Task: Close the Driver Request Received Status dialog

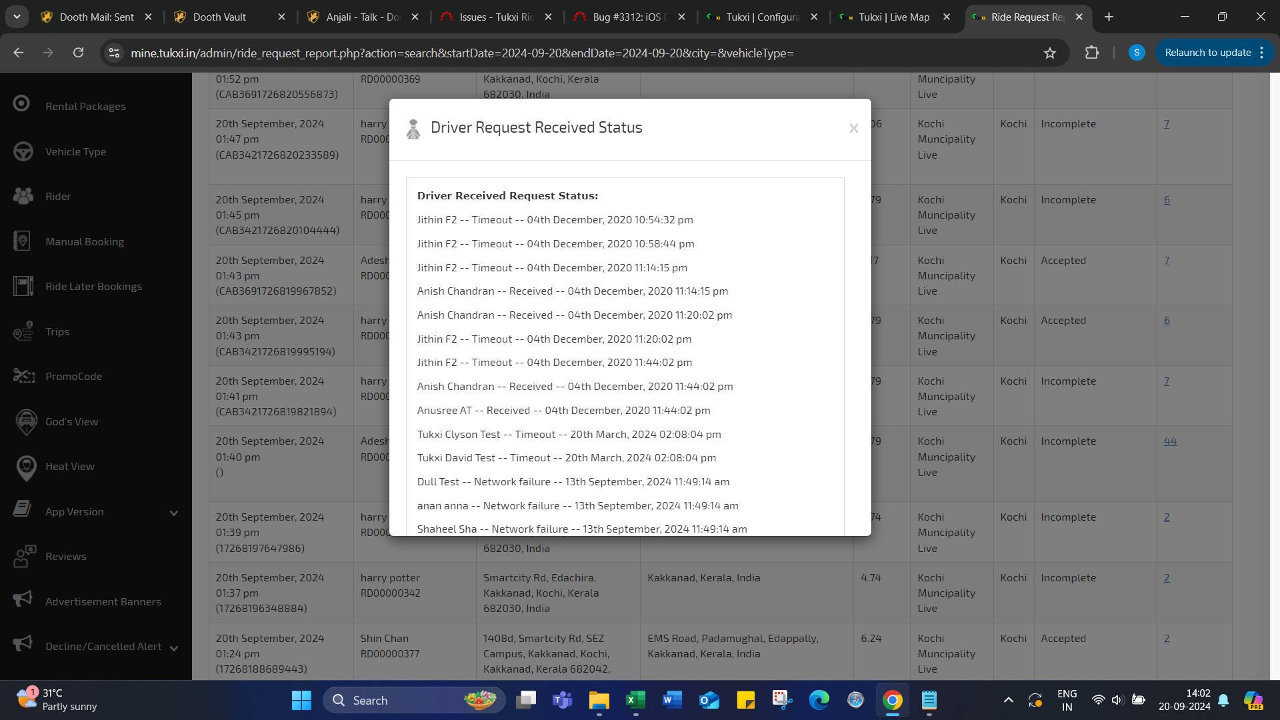Action: coord(853,129)
